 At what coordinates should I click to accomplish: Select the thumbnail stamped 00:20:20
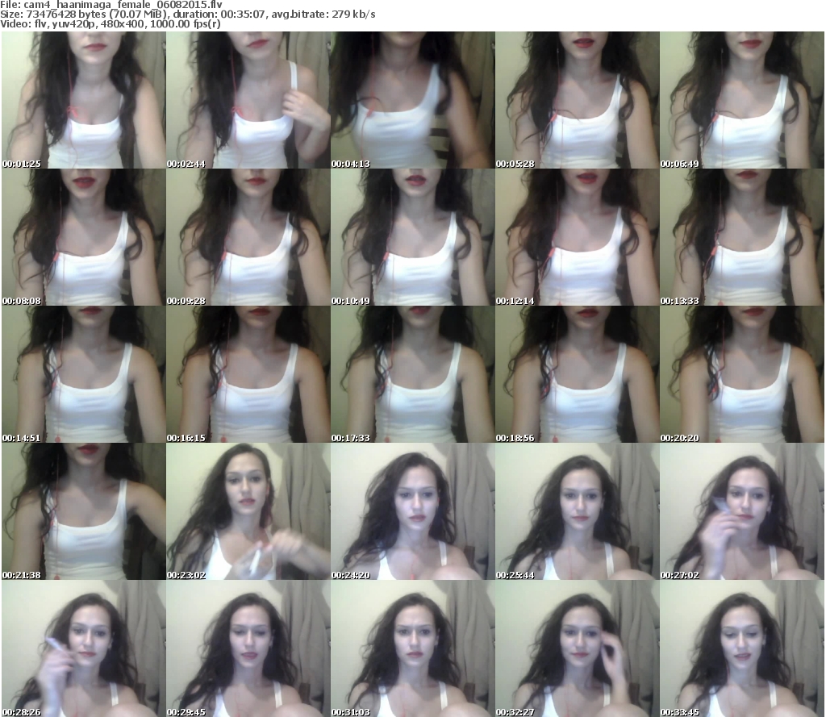742,374
